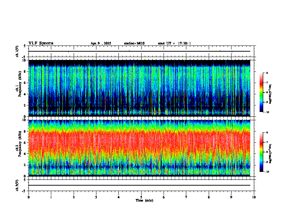Click inside the ch.2 spectrogram panel
The width and height of the screenshot is (286, 221).
point(139,148)
